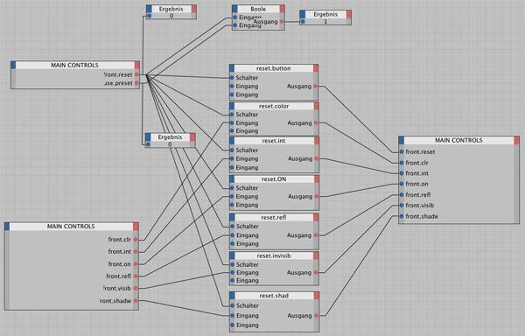
Task: Click the Schalter input port on reset.invisib
Action: pos(232,264)
